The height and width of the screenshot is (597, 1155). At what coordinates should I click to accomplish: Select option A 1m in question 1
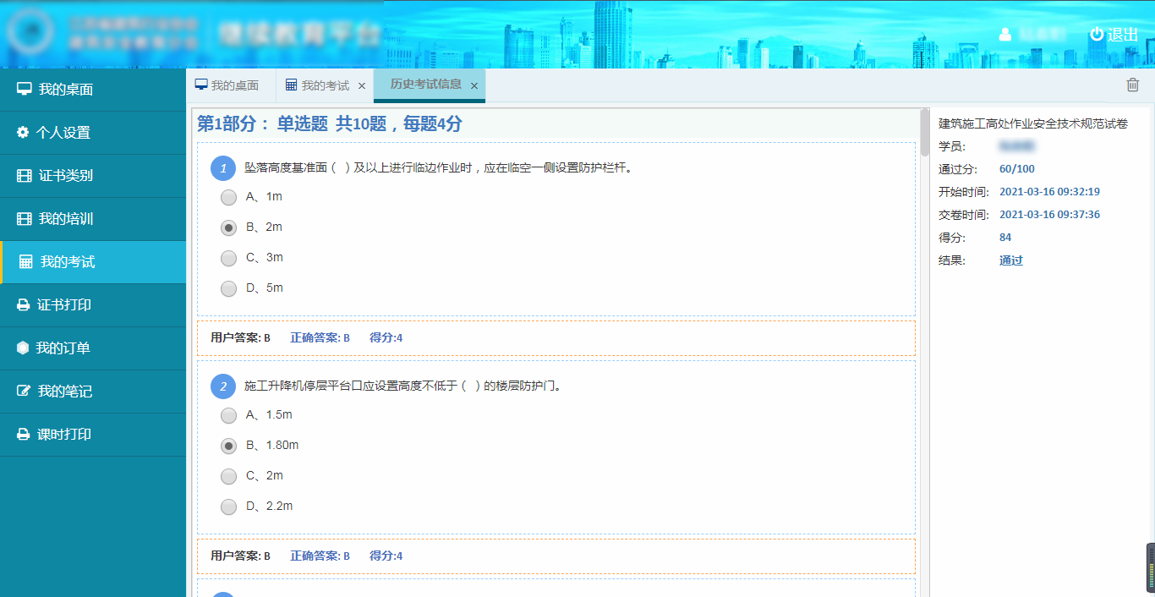pos(228,197)
